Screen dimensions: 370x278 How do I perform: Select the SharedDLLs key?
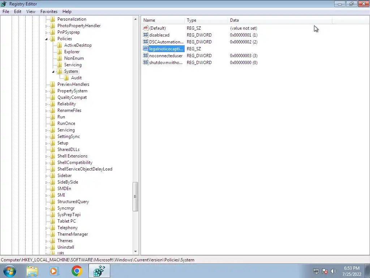[68, 149]
